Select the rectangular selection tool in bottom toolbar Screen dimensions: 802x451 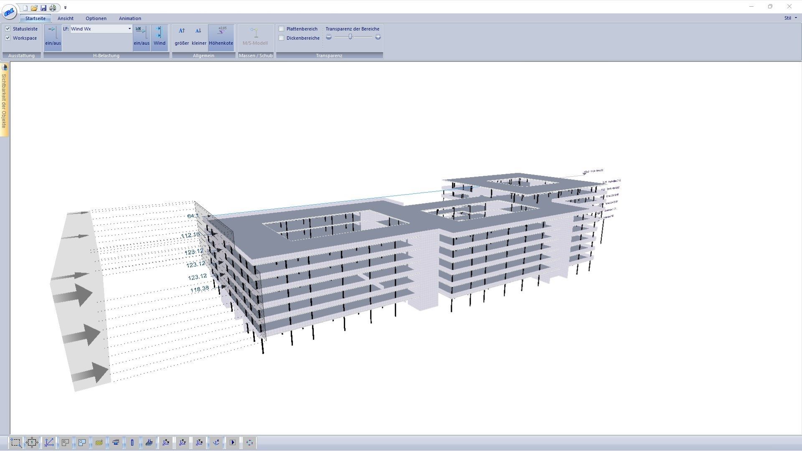(15, 442)
